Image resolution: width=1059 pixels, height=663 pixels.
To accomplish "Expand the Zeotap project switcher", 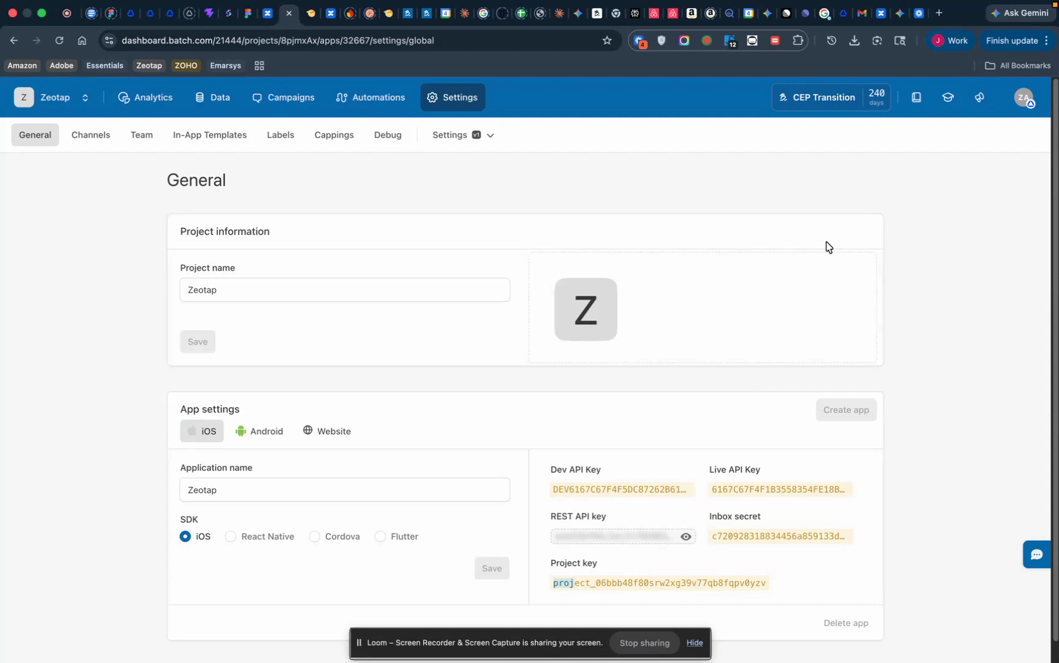I will 85,98.
